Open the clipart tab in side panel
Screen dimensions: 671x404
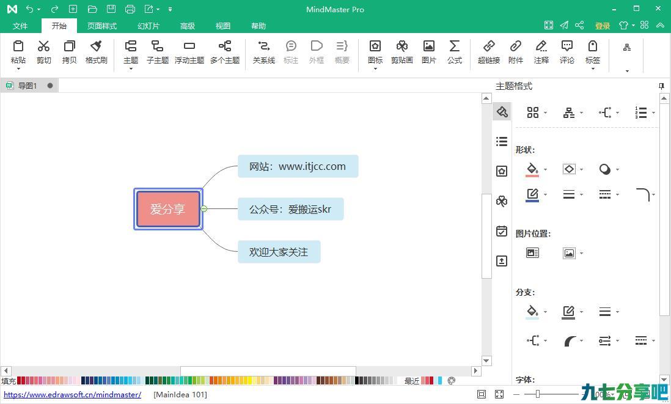(502, 201)
